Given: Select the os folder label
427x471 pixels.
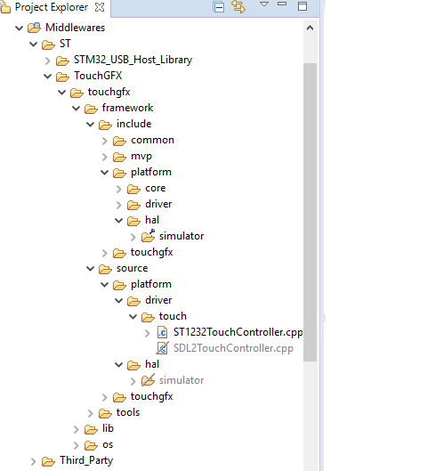Looking at the screenshot, I should pos(108,444).
